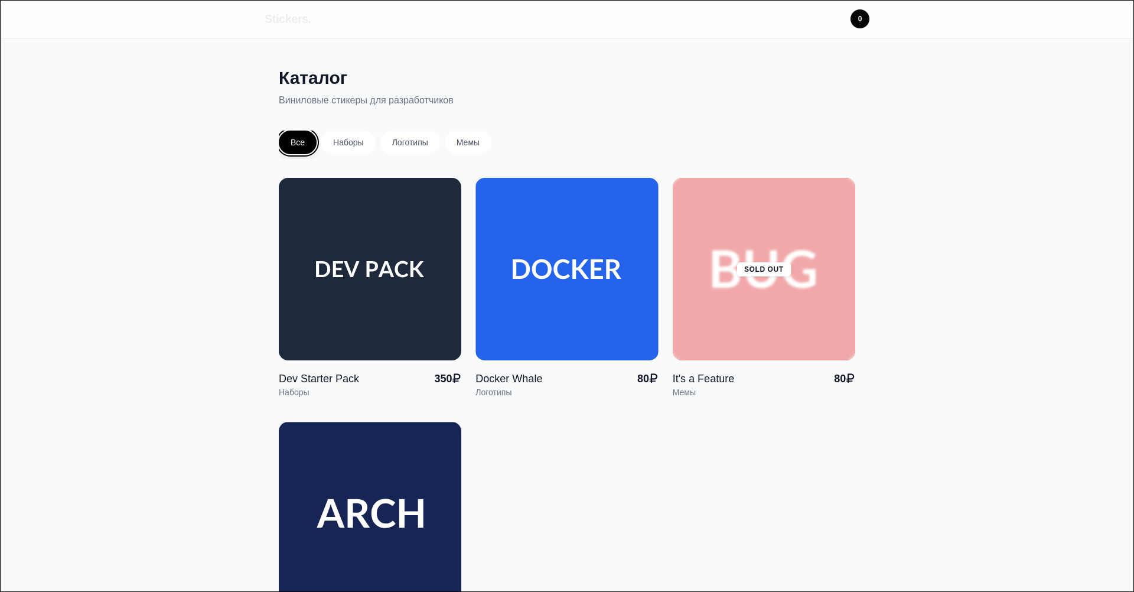Viewport: 1134px width, 592px height.
Task: Click the 80₽ price beside Docker Whale
Action: tap(647, 379)
